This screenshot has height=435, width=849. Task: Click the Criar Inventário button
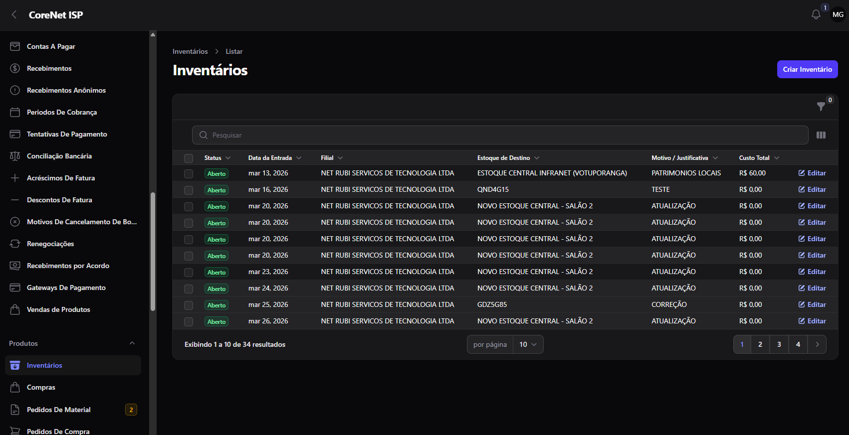(807, 69)
